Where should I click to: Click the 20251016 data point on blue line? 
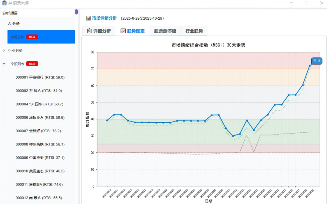[247, 120]
